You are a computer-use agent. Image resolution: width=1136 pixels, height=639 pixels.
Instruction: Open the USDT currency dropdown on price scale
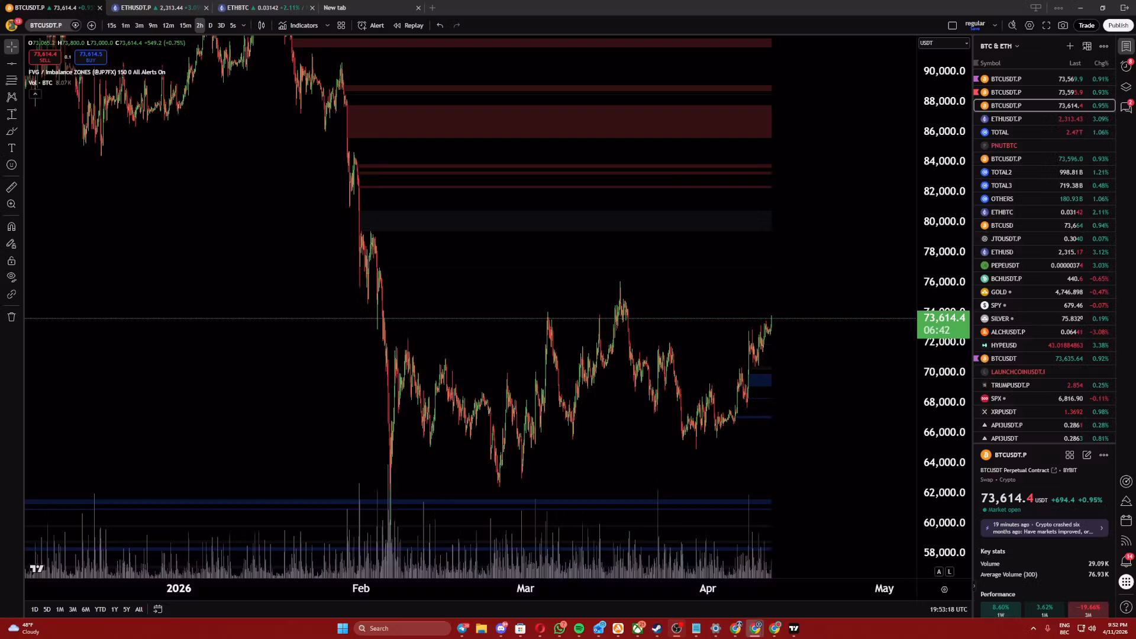pos(944,43)
